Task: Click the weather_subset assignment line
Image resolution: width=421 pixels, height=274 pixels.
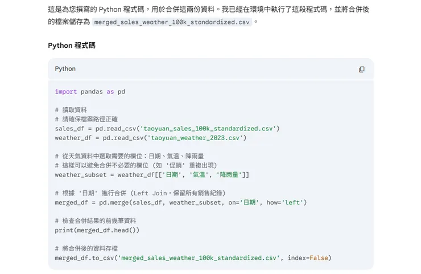Action: (152, 174)
